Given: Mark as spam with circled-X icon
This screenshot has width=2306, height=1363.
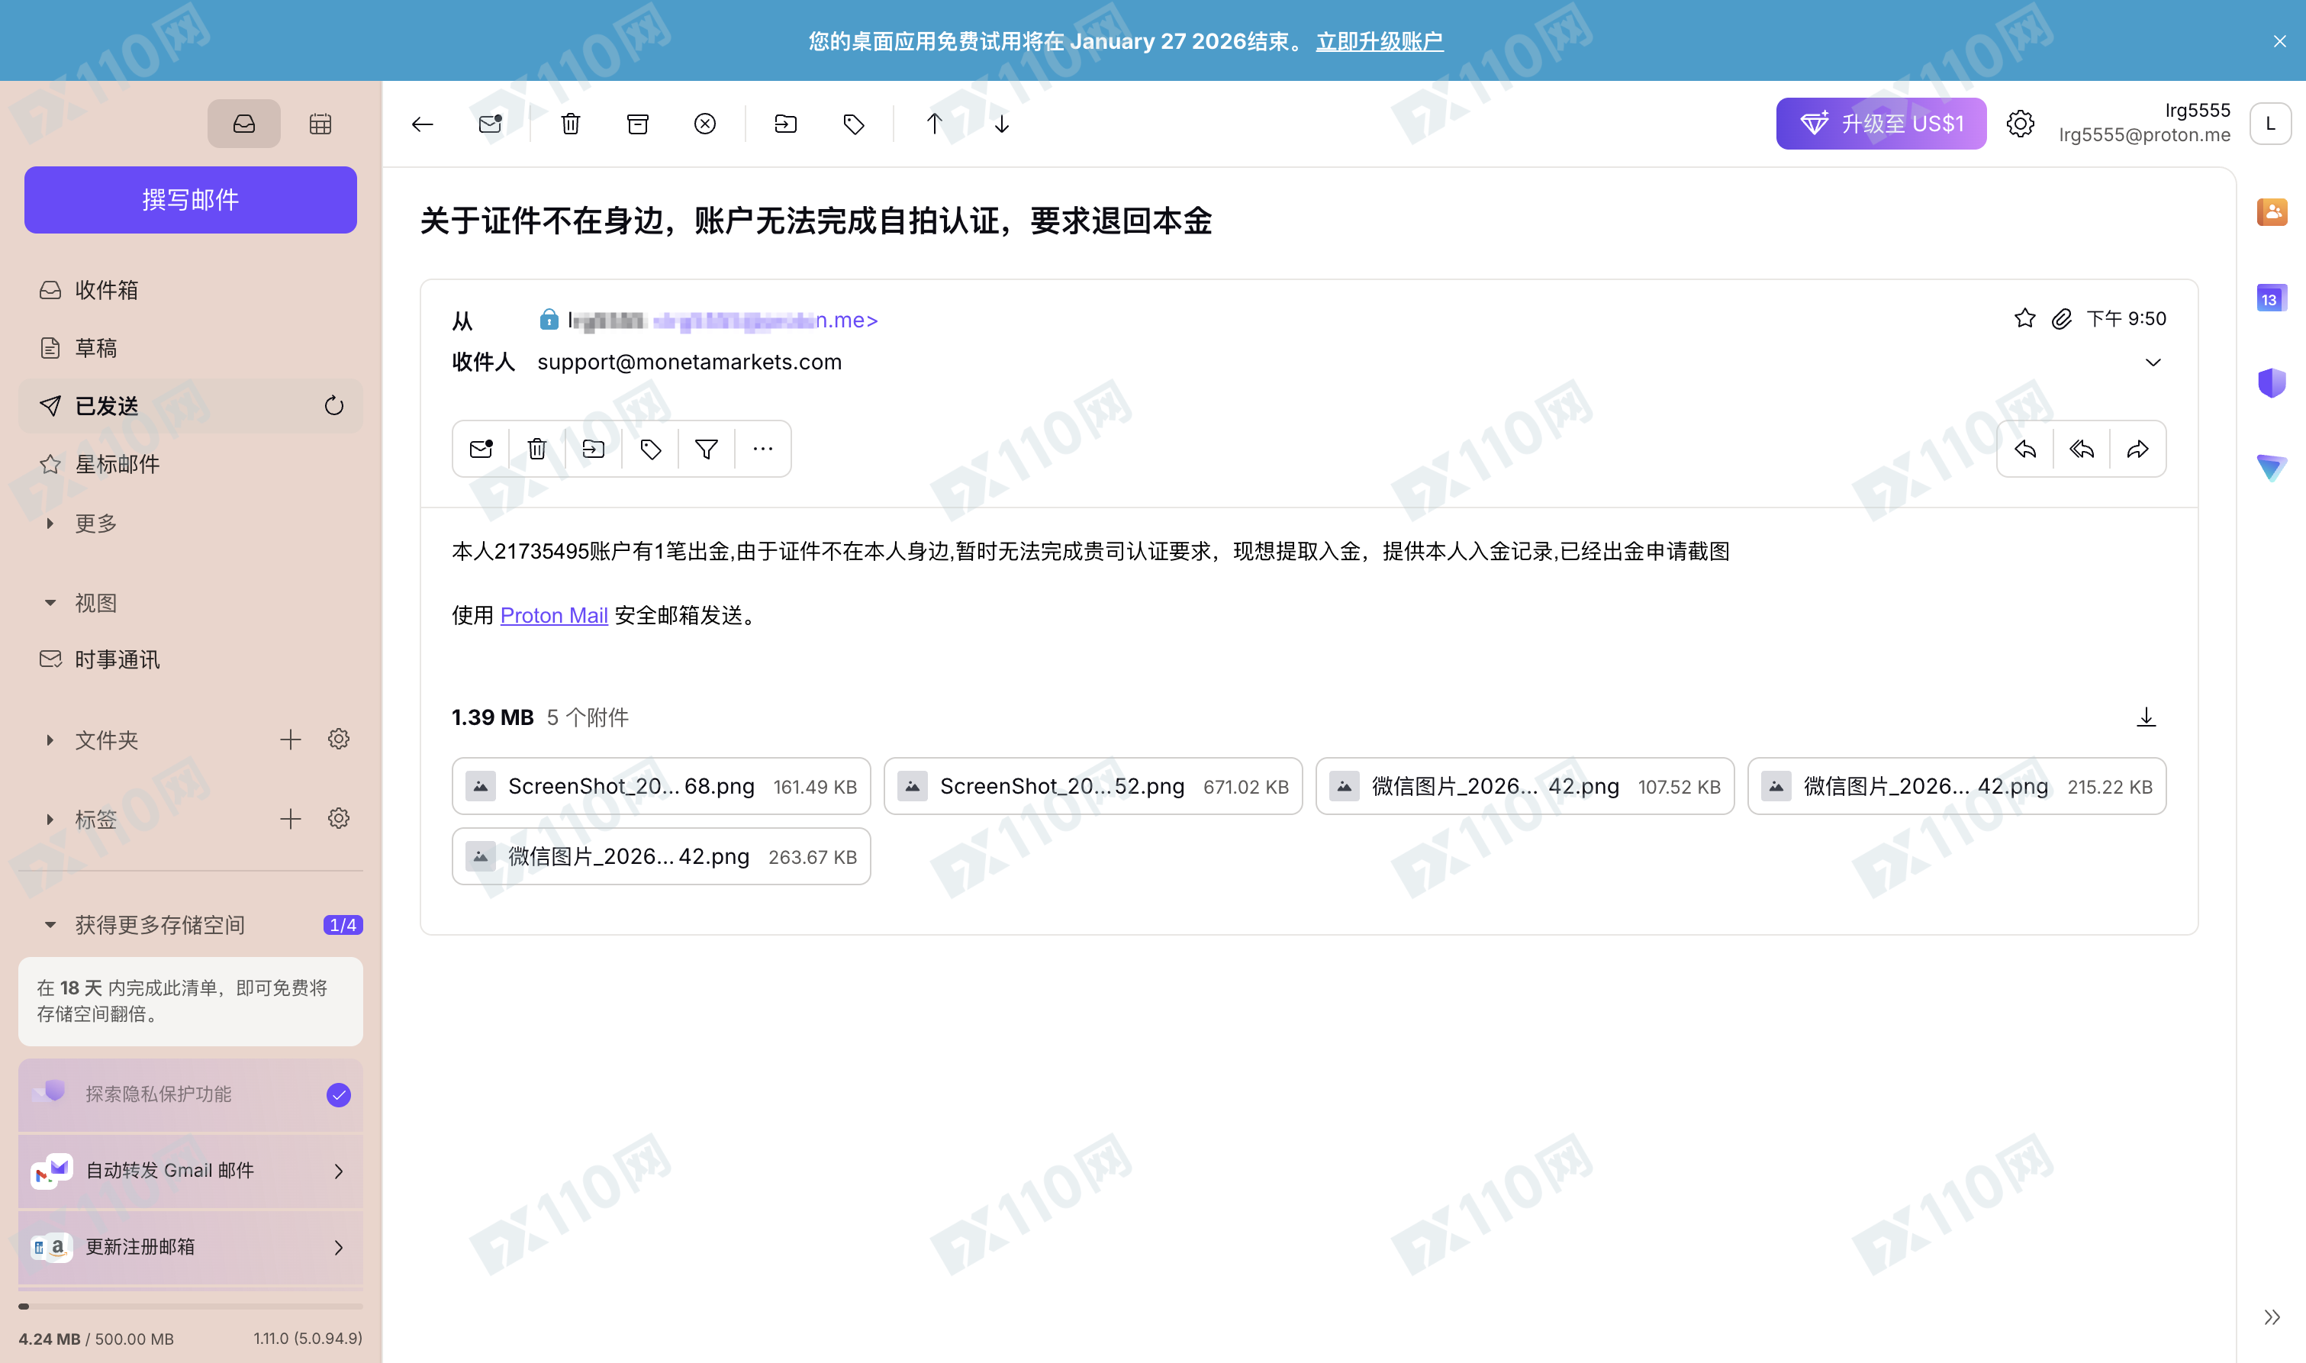Looking at the screenshot, I should 704,124.
